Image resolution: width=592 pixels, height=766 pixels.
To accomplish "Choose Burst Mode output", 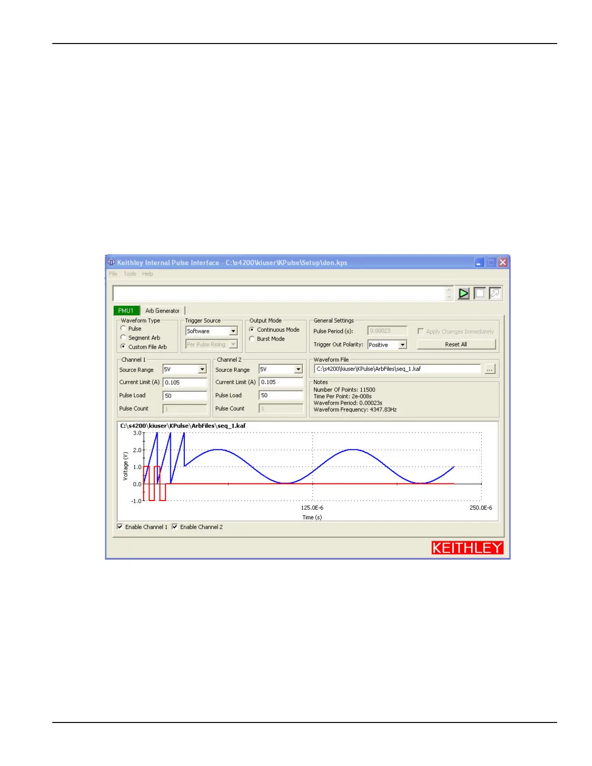I will pos(252,339).
